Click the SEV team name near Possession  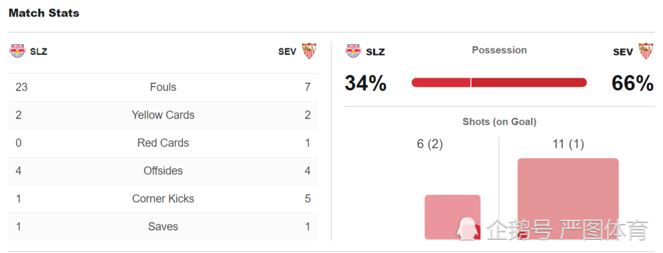[623, 52]
